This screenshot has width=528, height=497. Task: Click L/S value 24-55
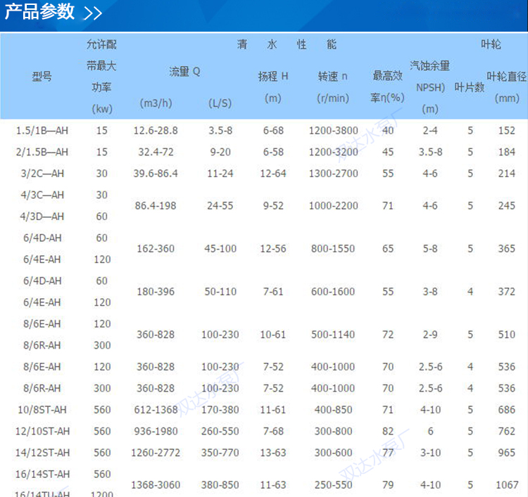[x=220, y=206]
